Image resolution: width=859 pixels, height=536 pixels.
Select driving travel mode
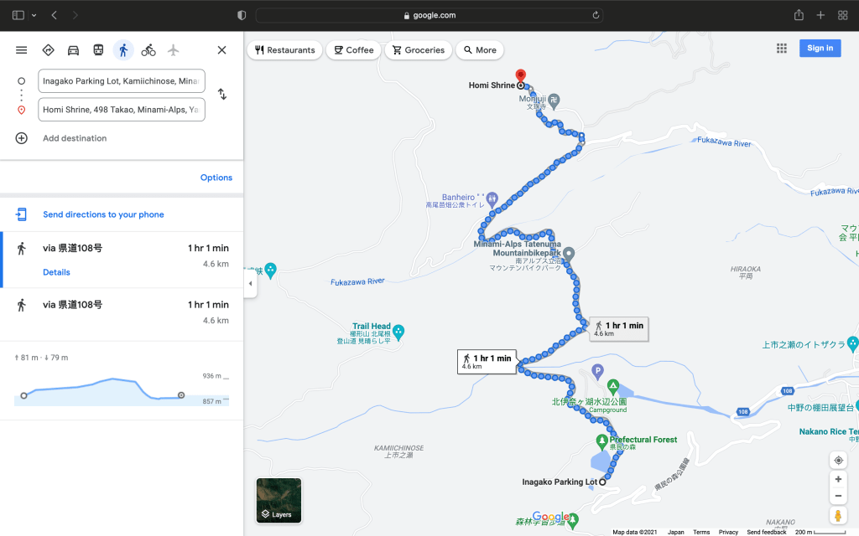point(73,50)
